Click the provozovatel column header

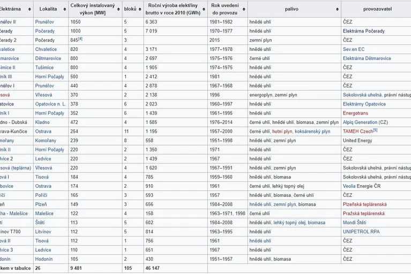(377, 9)
